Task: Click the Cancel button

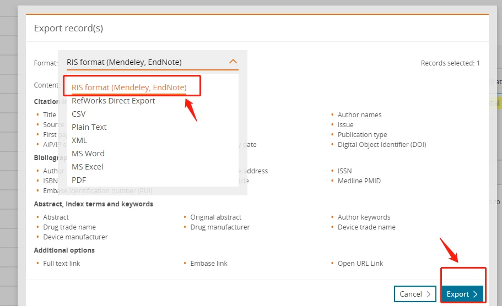Action: click(415, 294)
